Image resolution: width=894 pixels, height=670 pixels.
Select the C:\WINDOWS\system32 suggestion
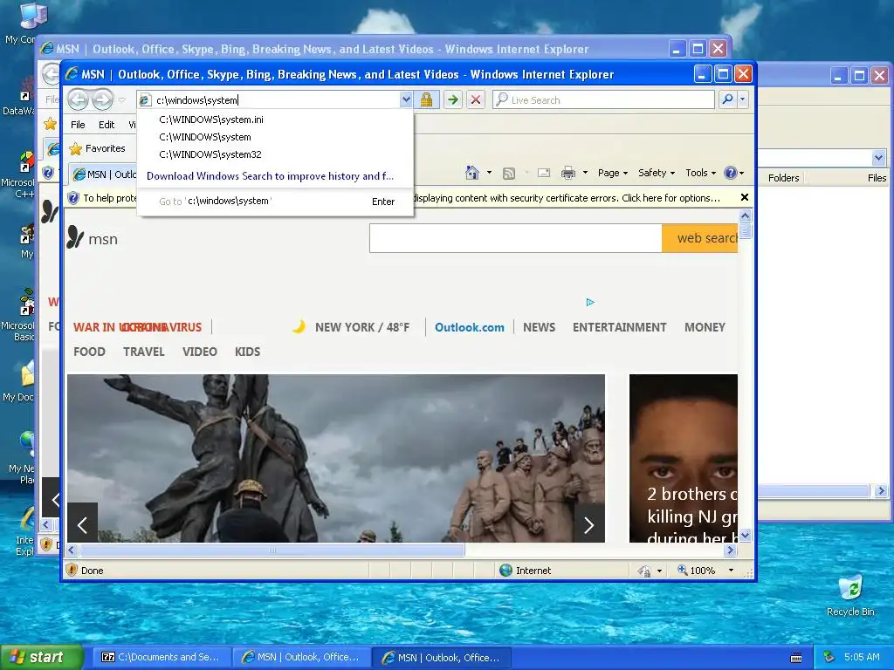coord(210,154)
